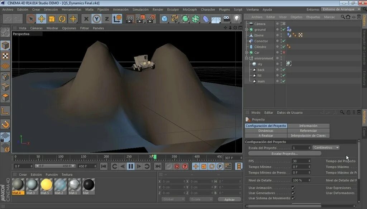Image resolution: width=367 pixels, height=209 pixels.
Task: Toggle X axis lock
Action: click(86, 19)
